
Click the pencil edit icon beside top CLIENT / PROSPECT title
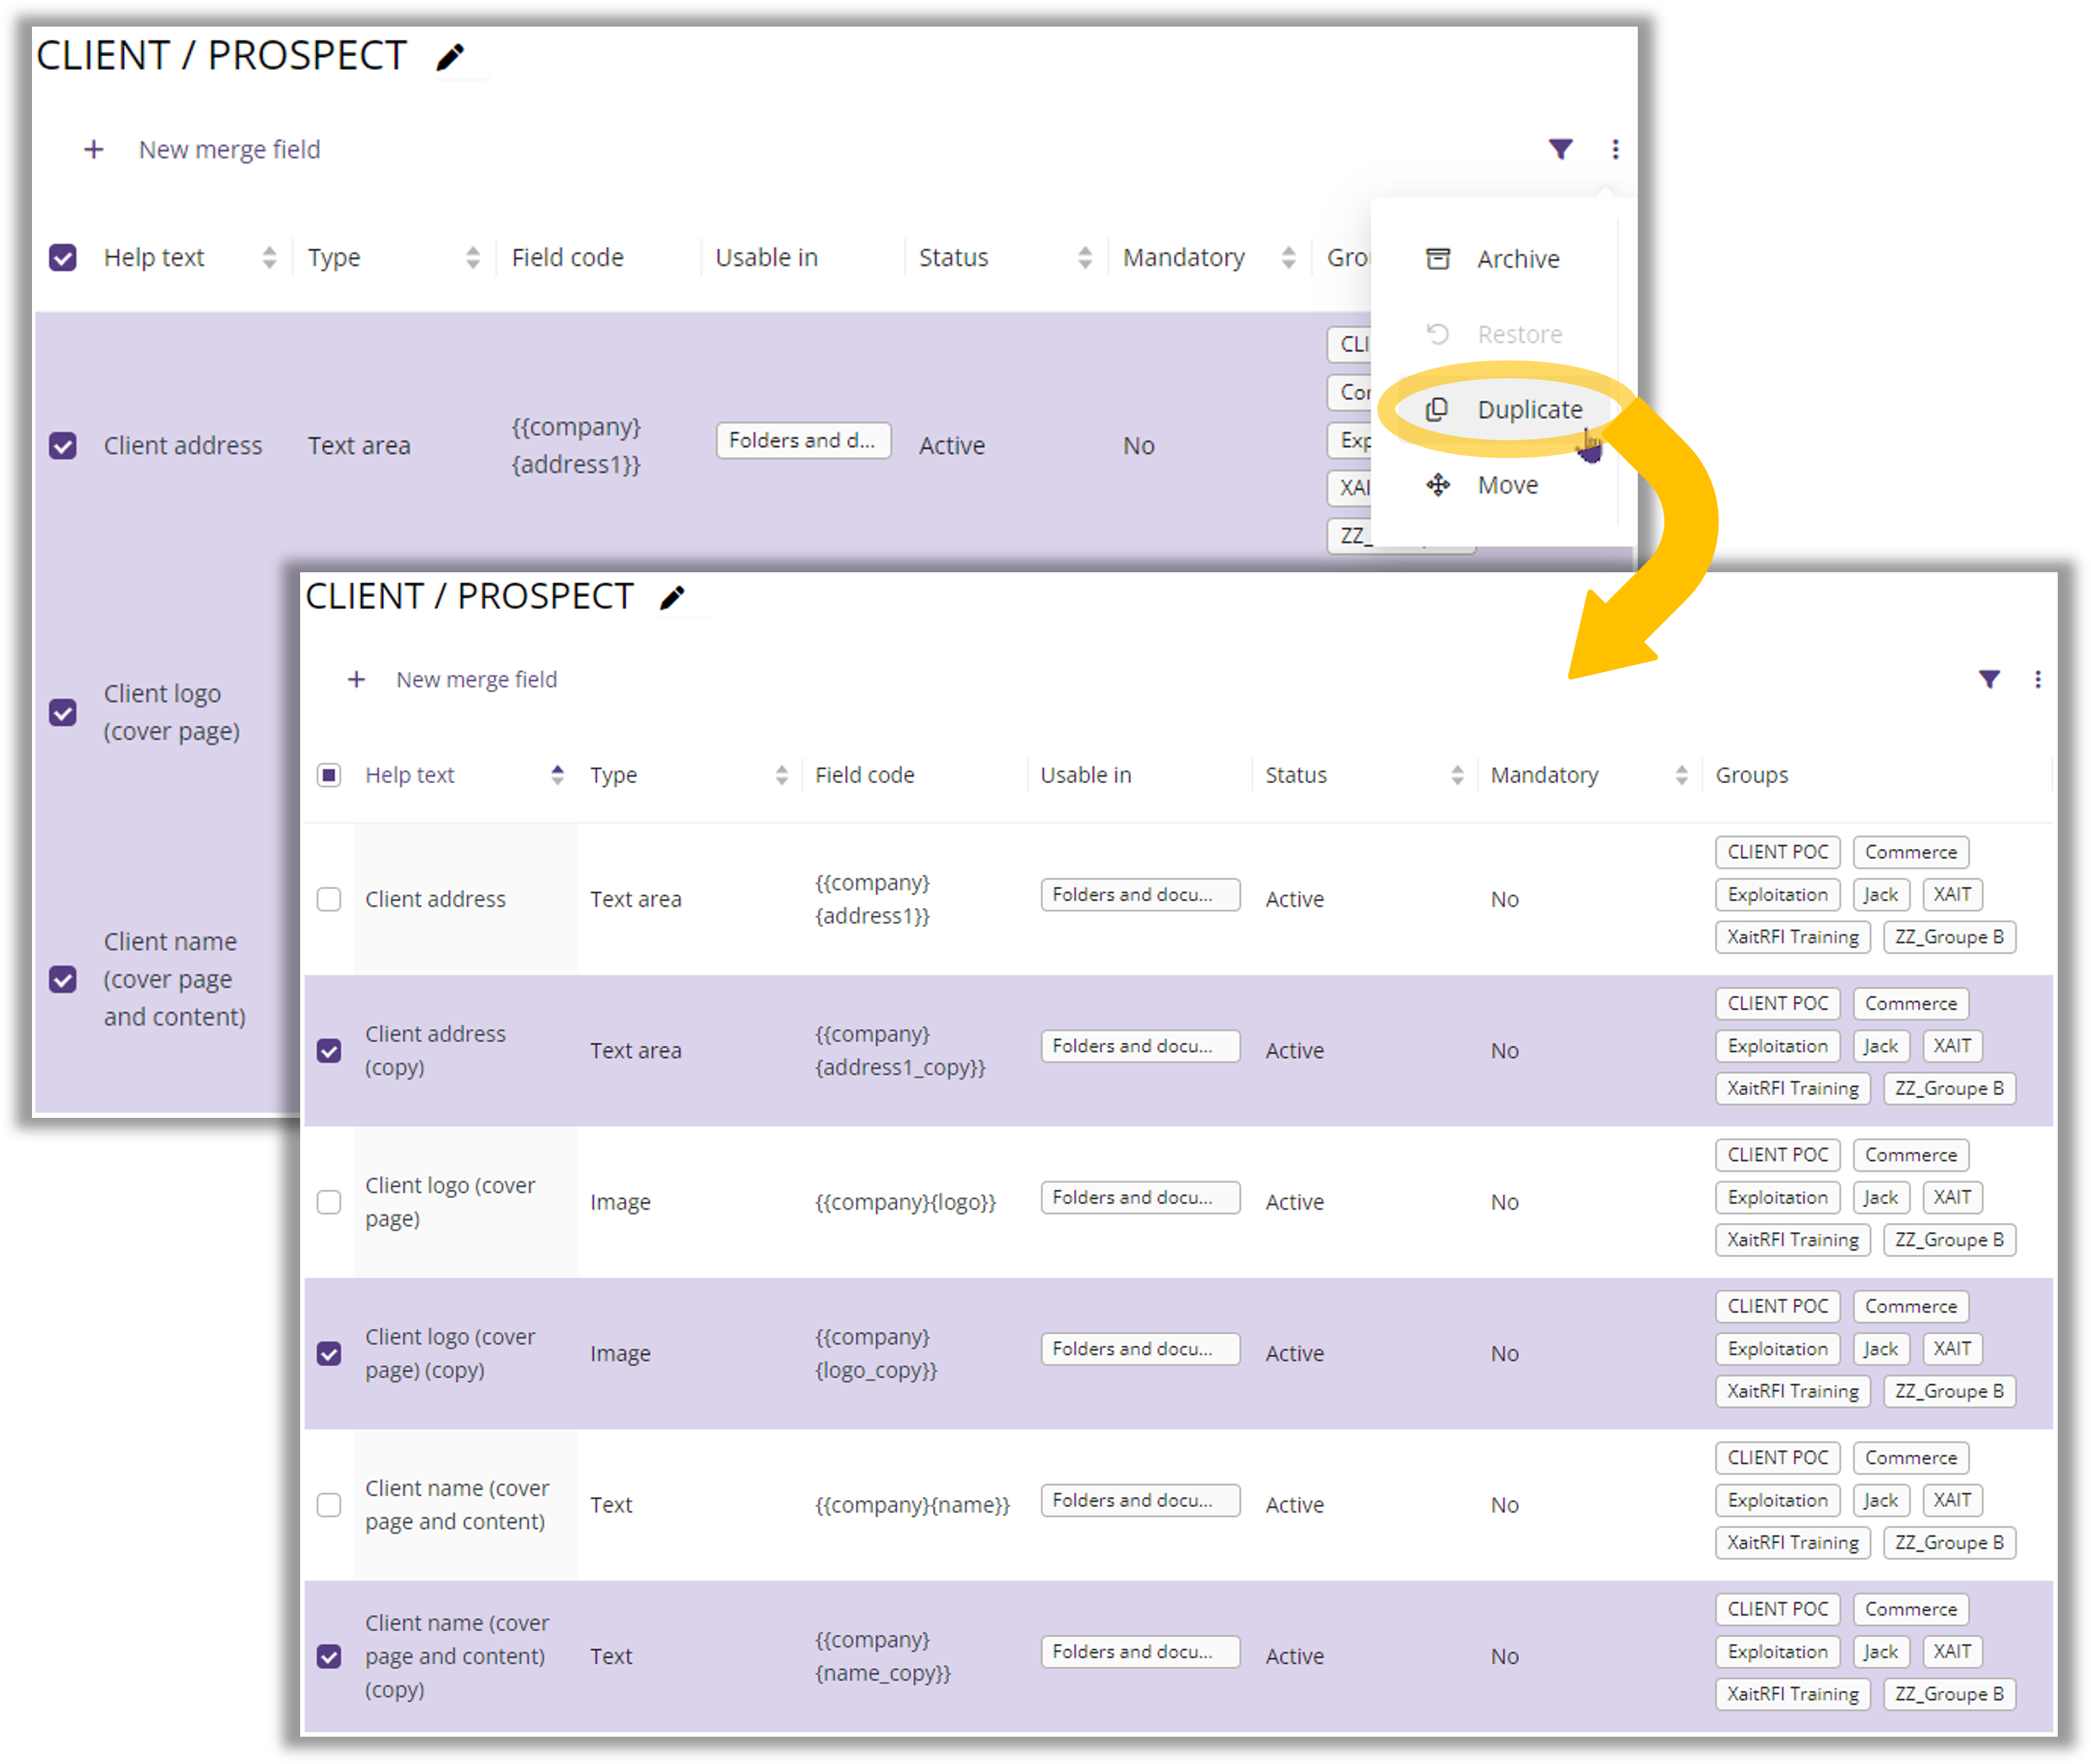click(451, 57)
